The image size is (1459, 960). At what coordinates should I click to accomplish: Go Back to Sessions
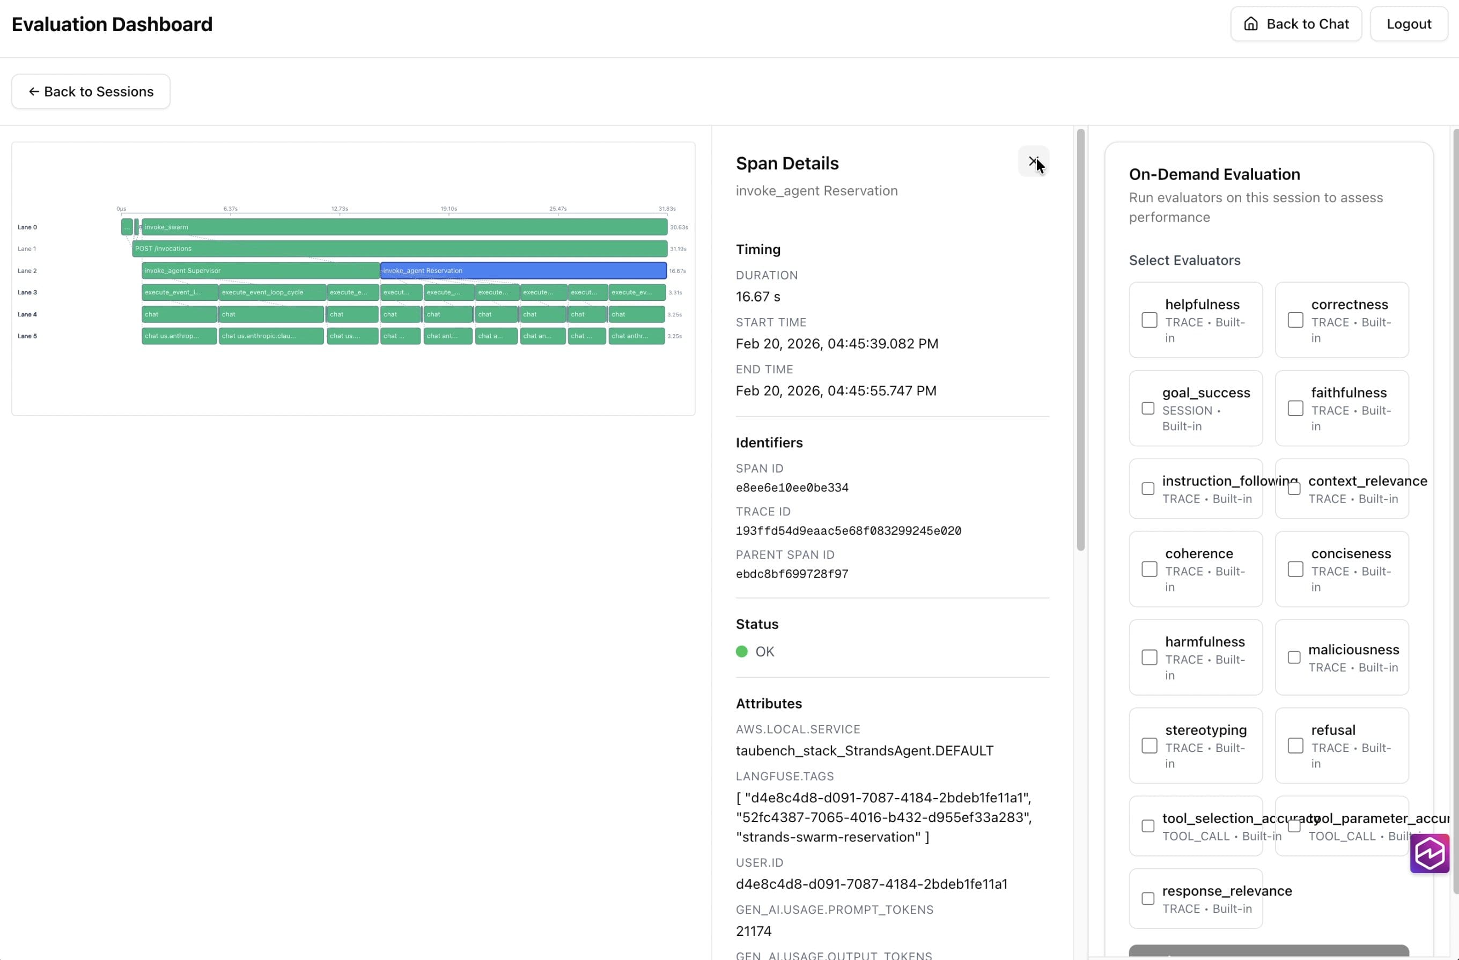[91, 91]
